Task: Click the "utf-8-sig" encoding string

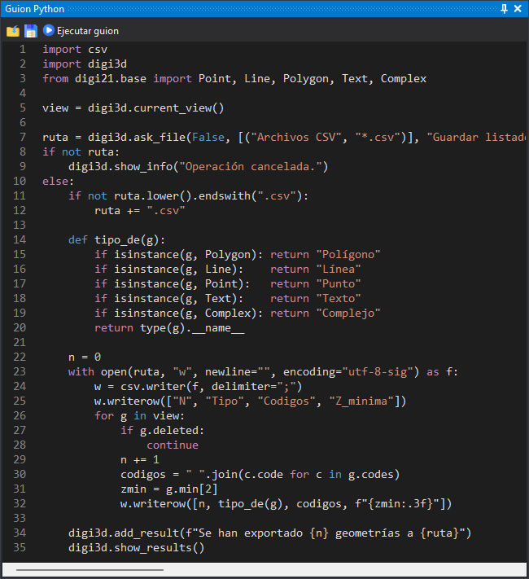Action: coord(378,372)
